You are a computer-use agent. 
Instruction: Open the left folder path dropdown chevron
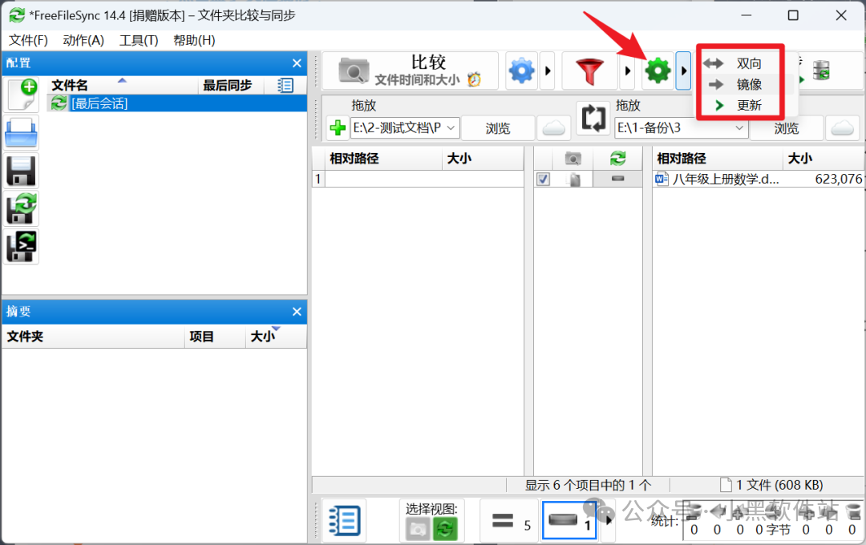point(451,128)
